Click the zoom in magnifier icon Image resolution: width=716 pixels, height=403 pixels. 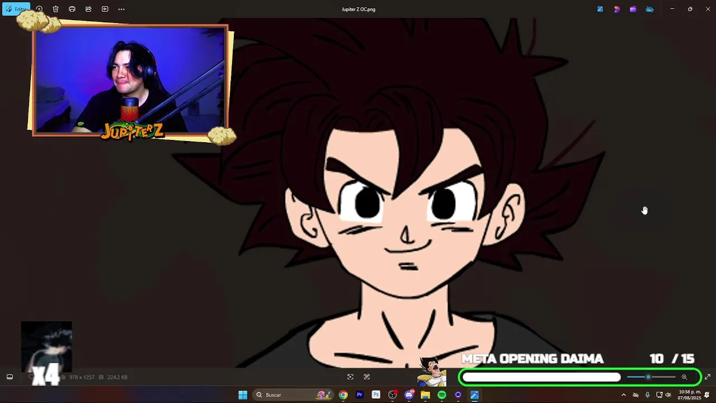pyautogui.click(x=684, y=377)
